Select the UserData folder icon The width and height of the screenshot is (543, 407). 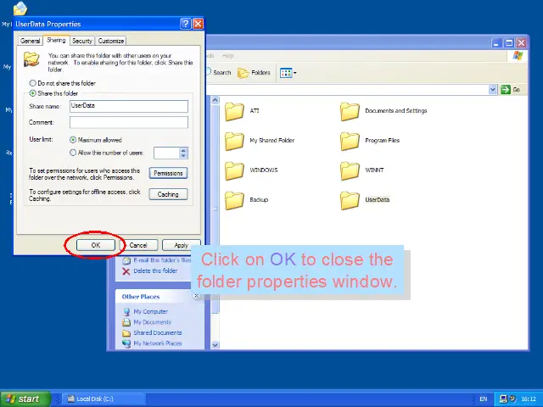coord(350,201)
